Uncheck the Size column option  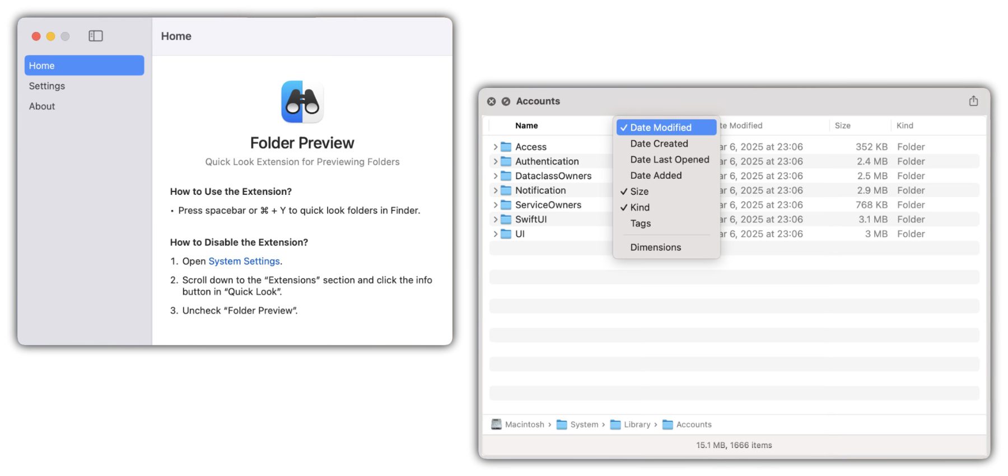tap(639, 192)
